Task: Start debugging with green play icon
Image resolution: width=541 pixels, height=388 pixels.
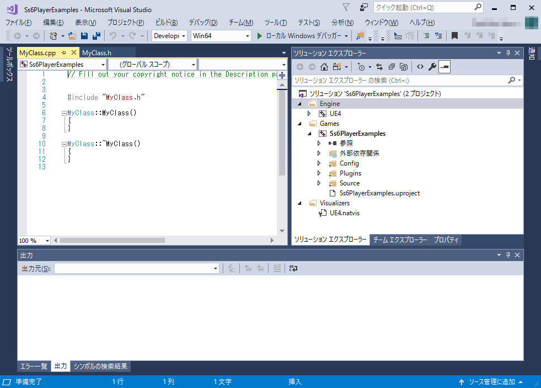Action: (x=259, y=35)
